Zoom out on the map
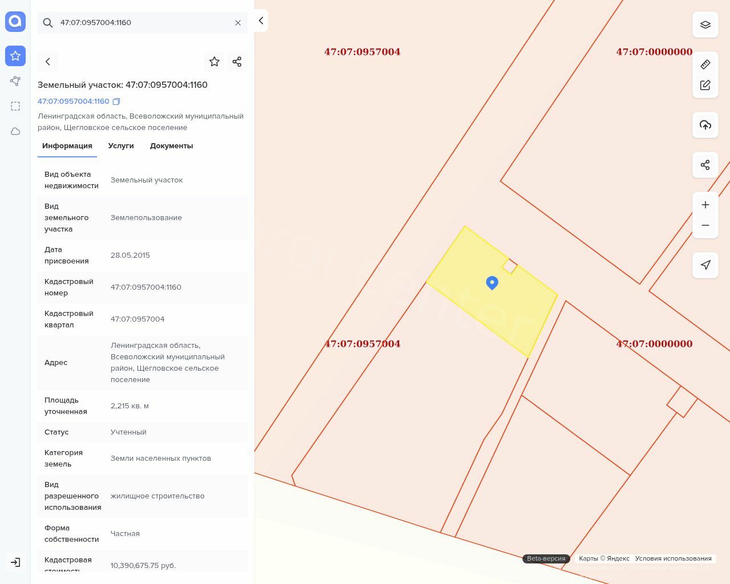The width and height of the screenshot is (730, 584). (705, 225)
